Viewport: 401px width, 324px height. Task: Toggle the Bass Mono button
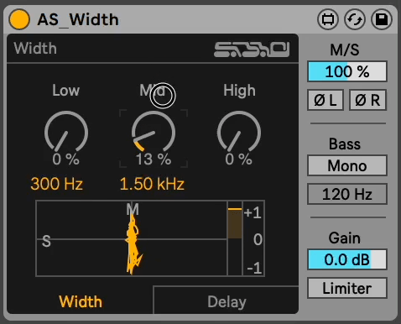point(347,165)
